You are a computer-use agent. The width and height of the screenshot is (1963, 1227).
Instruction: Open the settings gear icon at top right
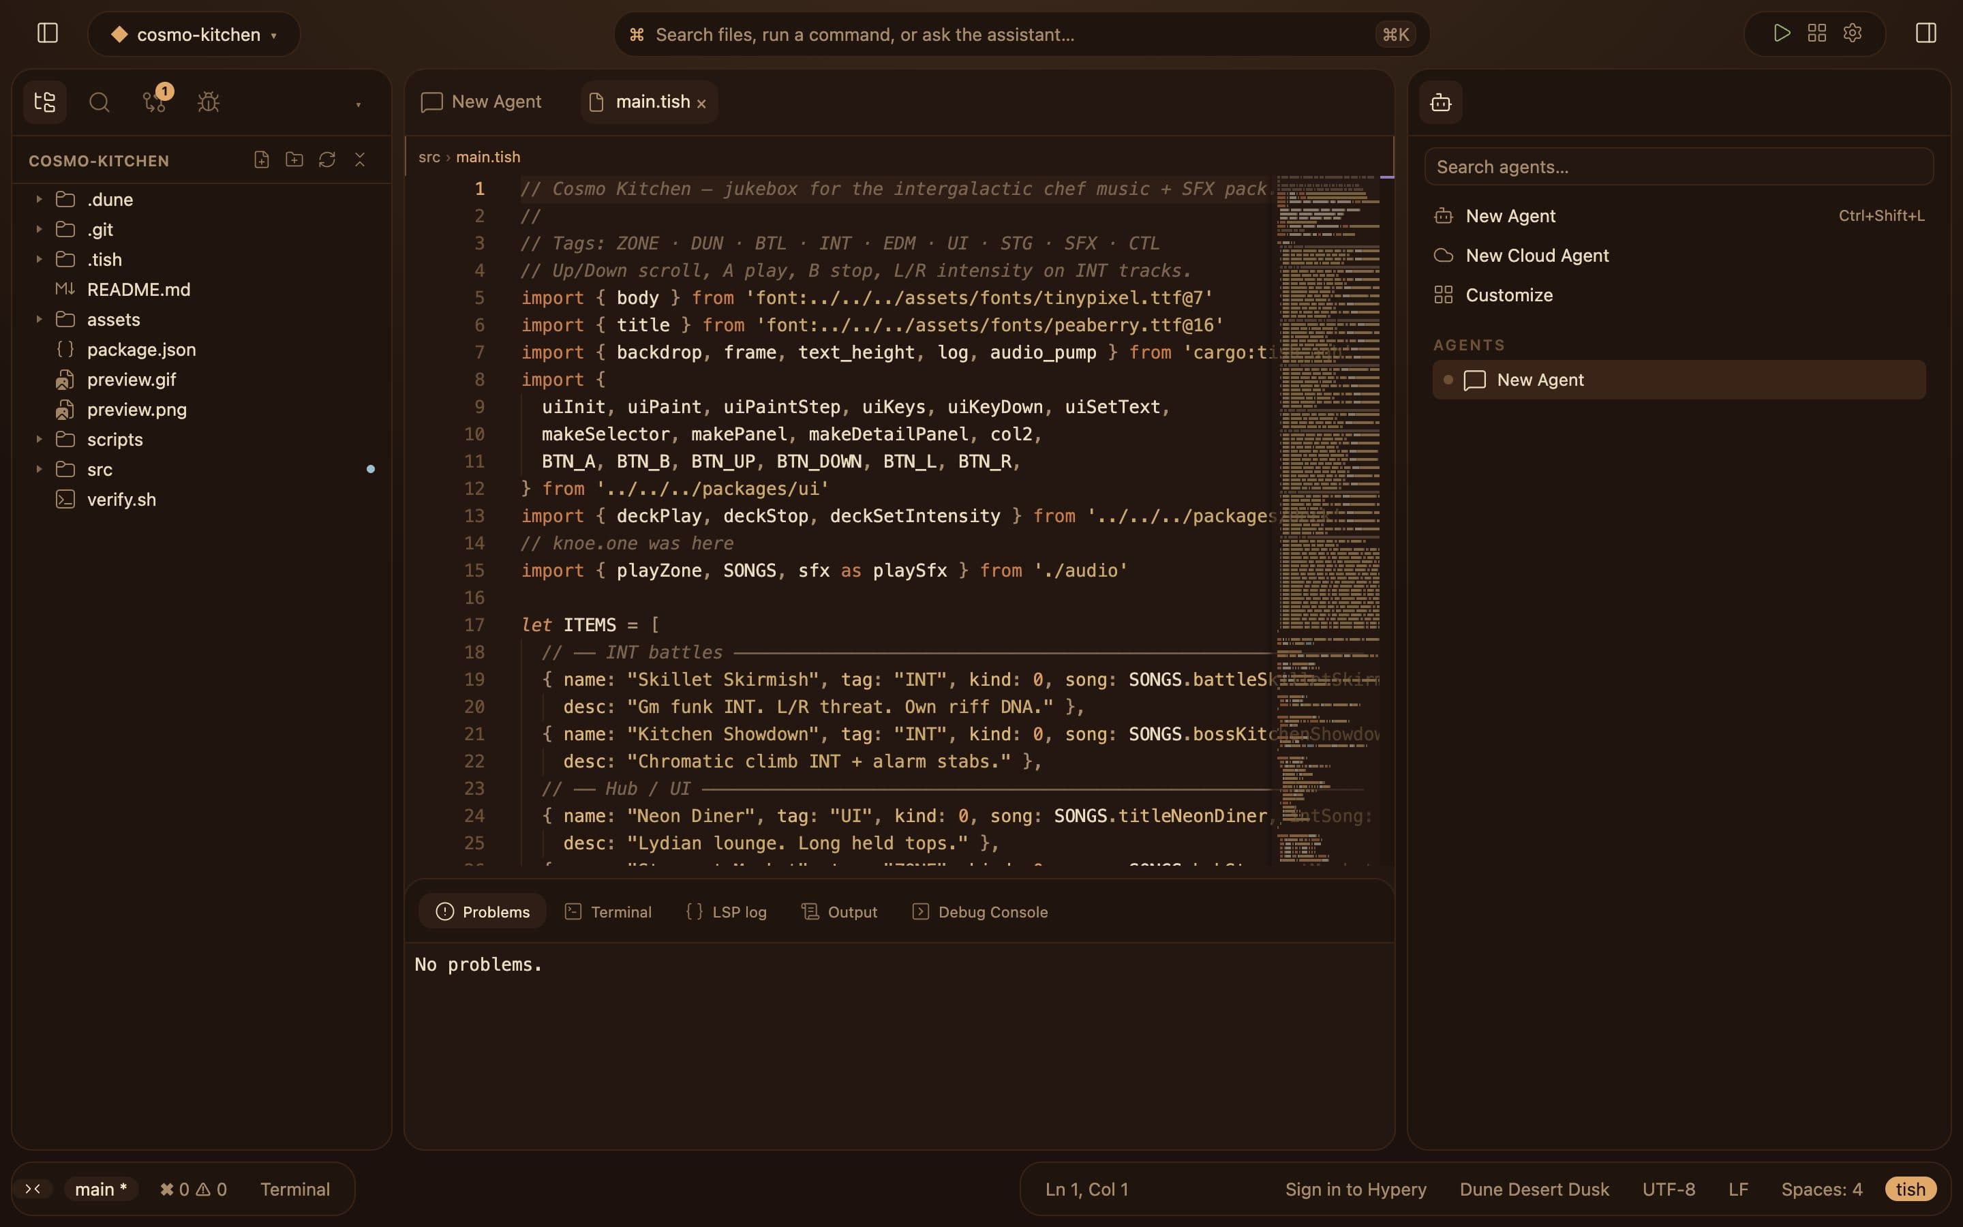1852,33
